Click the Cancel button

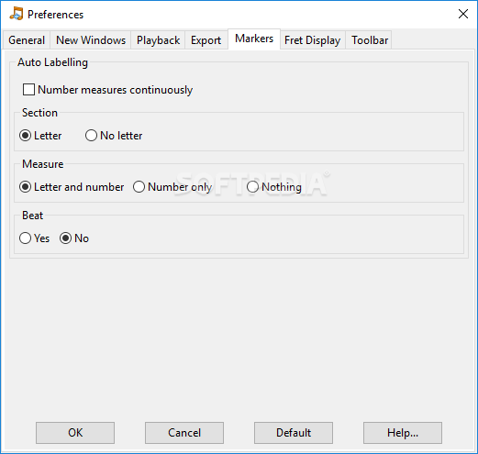tap(184, 433)
